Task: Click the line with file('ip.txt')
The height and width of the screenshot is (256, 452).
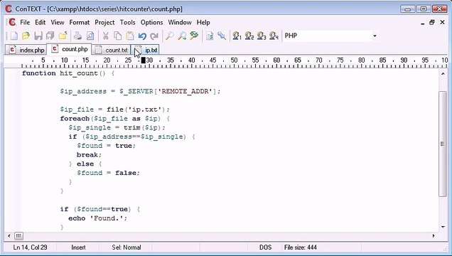Action: pos(114,110)
